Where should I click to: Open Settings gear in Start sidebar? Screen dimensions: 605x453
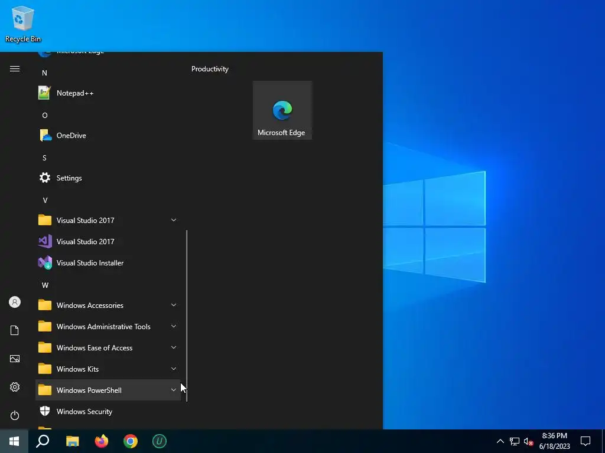click(x=15, y=387)
